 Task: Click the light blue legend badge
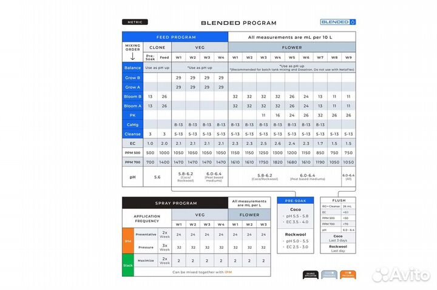coord(328,275)
